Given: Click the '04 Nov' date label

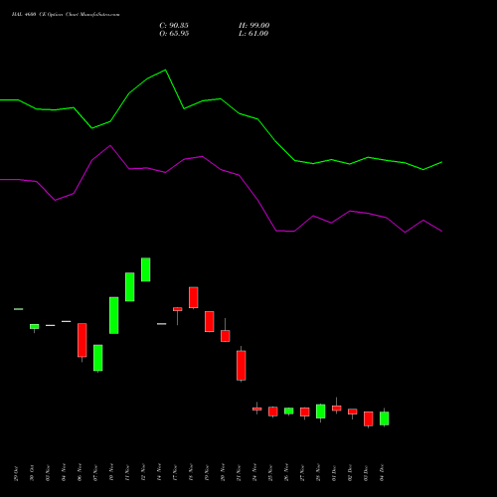Looking at the screenshot, I should coord(64,472).
